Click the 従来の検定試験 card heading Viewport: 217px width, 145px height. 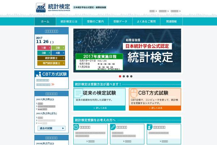point(99,93)
